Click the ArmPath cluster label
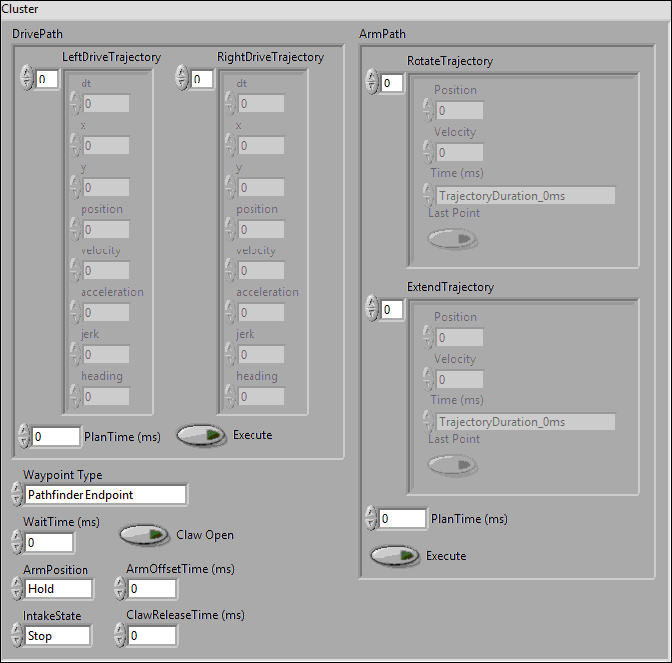This screenshot has height=663, width=672. coord(382,34)
